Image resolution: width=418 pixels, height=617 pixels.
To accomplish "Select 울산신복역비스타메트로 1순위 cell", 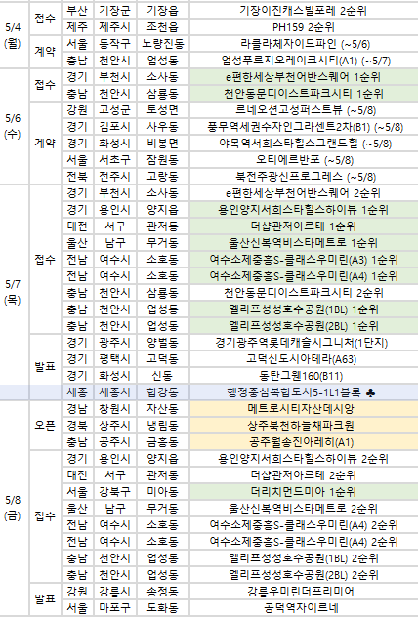I will pyautogui.click(x=304, y=243).
